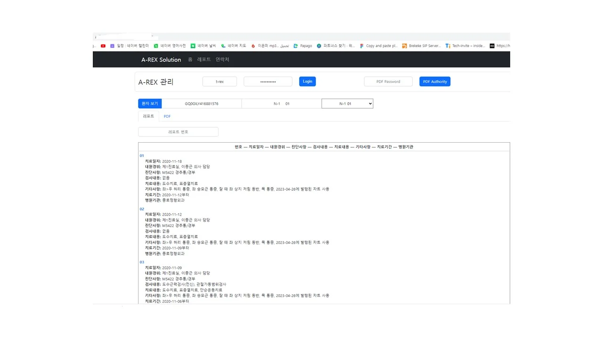The width and height of the screenshot is (603, 339).
Task: Open the Tech-Invite bookmark
Action: [465, 46]
